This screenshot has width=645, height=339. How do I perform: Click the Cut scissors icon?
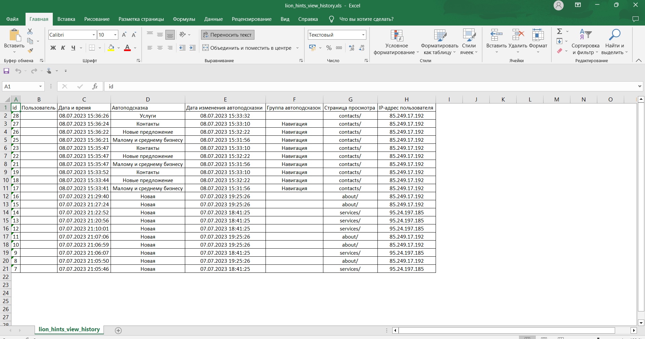point(30,31)
